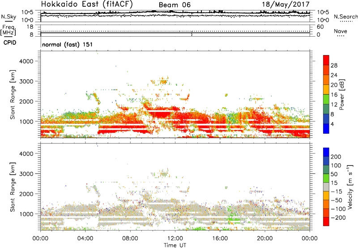Click the red top of power colorbar
The height and width of the screenshot is (248, 358).
326,60
